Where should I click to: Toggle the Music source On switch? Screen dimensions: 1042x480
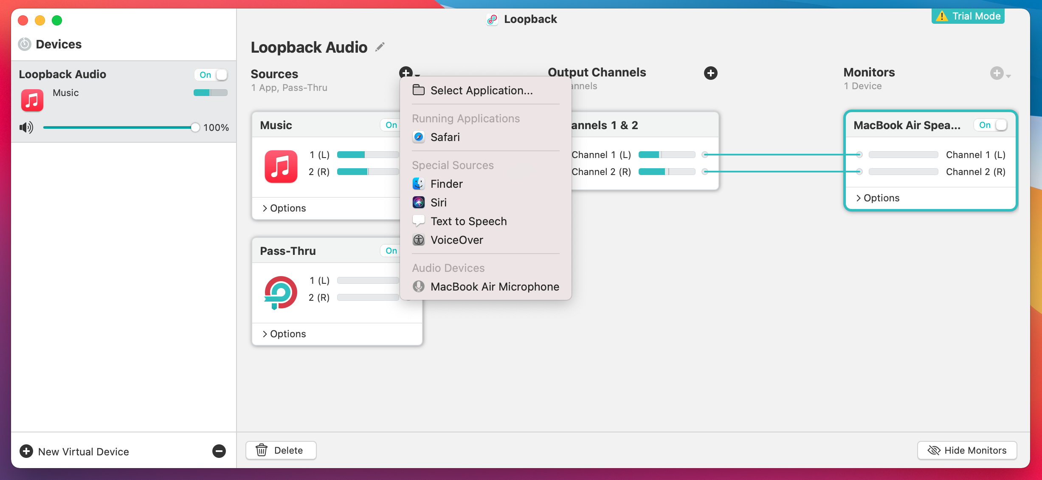(390, 125)
